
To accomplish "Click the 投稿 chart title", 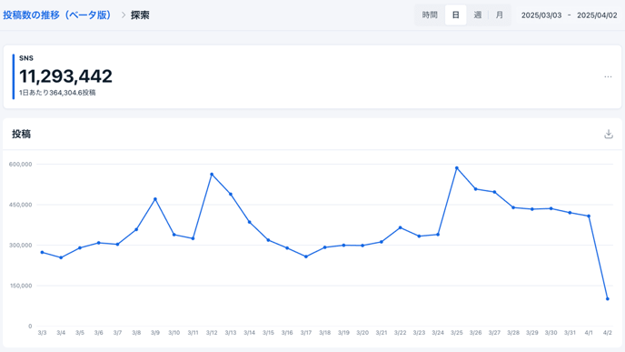I will tap(21, 134).
